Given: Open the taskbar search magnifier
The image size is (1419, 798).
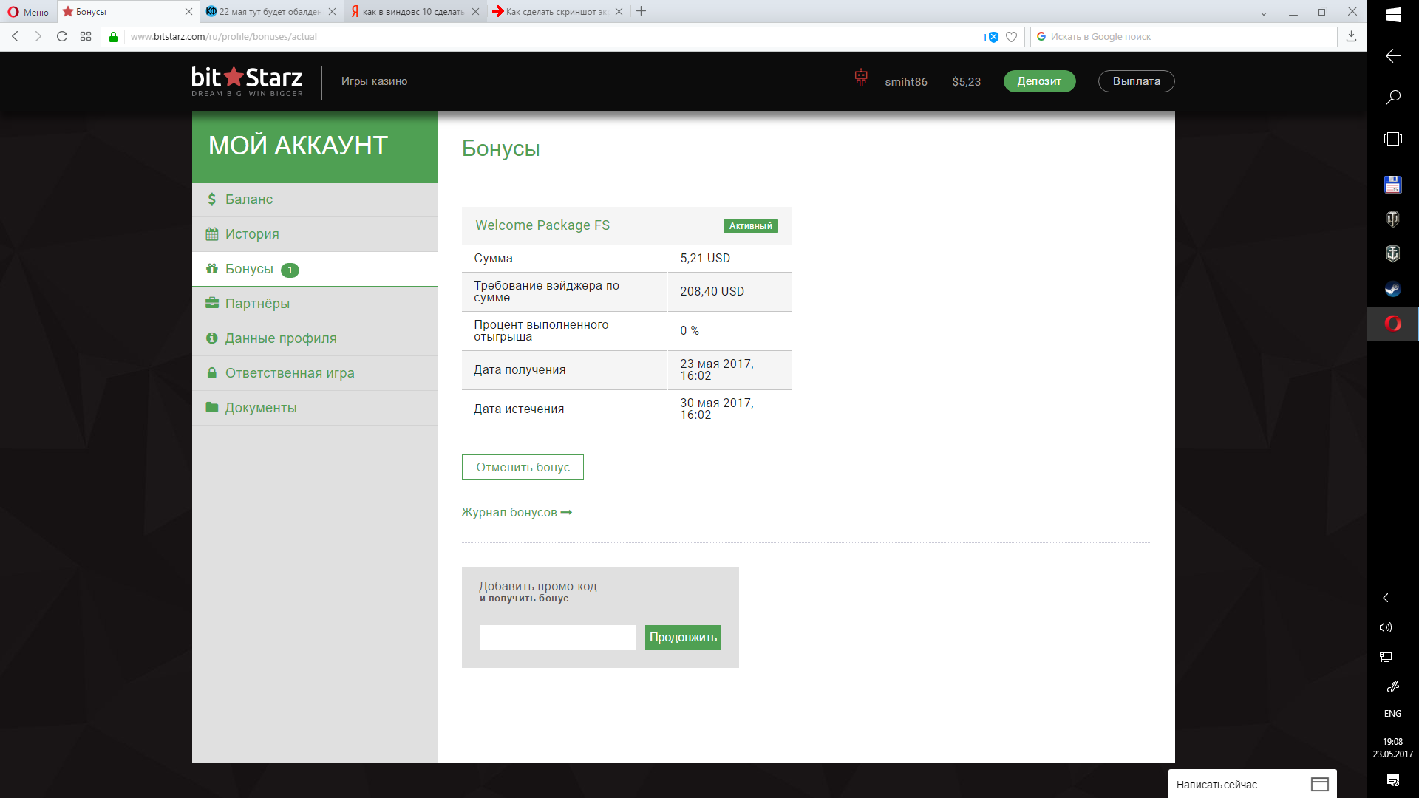Looking at the screenshot, I should coord(1392,98).
